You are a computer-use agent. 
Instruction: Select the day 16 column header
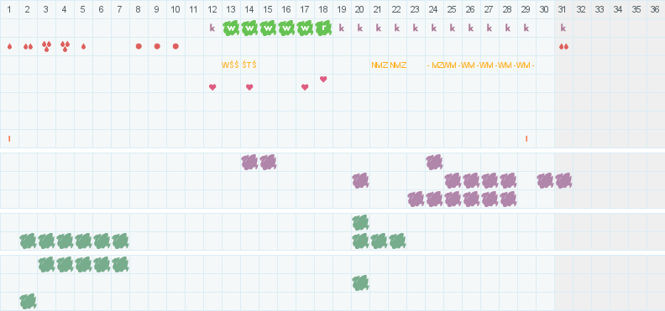pyautogui.click(x=286, y=9)
